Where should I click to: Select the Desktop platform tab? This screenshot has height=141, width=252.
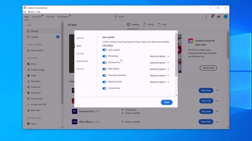(133, 25)
